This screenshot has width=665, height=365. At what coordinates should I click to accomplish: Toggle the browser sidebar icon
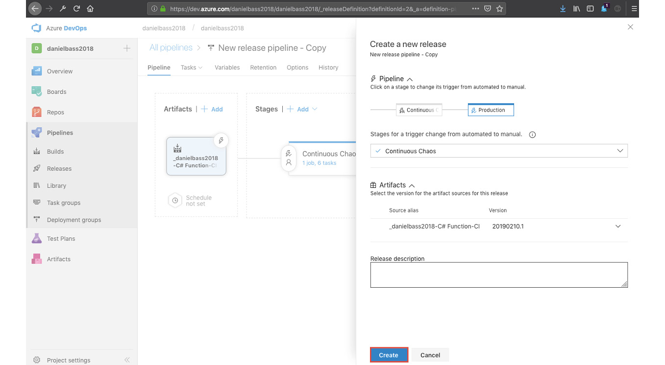pos(591,8)
